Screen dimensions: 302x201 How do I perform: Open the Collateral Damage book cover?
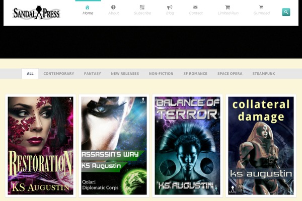pos(261,146)
